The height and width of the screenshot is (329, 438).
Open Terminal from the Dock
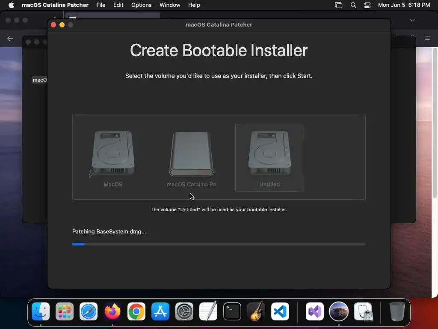[232, 311]
